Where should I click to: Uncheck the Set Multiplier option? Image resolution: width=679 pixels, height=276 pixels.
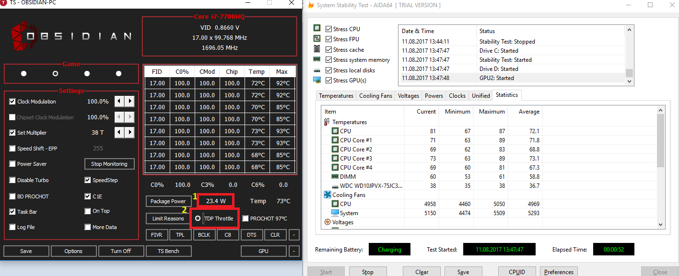tap(12, 133)
